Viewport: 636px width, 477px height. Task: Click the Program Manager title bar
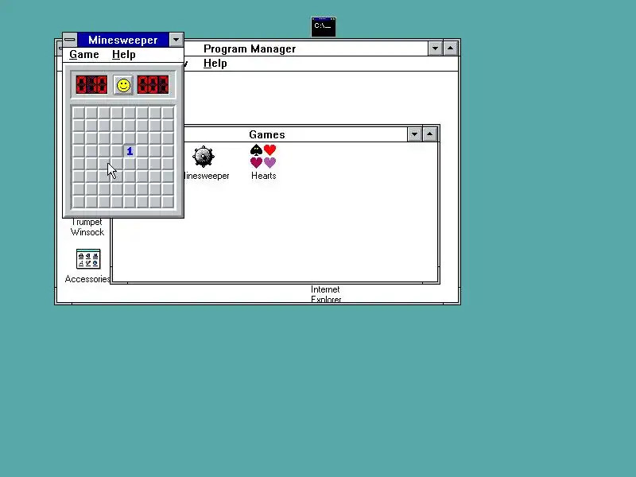(306, 48)
